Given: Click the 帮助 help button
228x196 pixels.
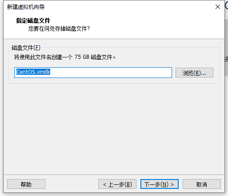Looking at the screenshot, I should pos(26,184).
